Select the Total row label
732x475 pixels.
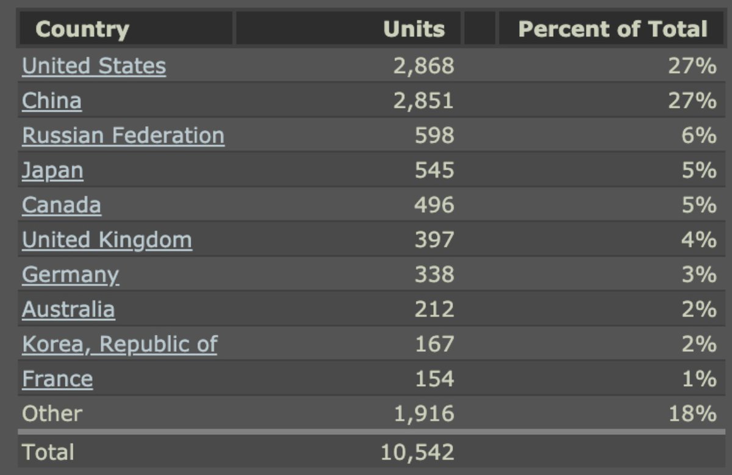[x=48, y=452]
